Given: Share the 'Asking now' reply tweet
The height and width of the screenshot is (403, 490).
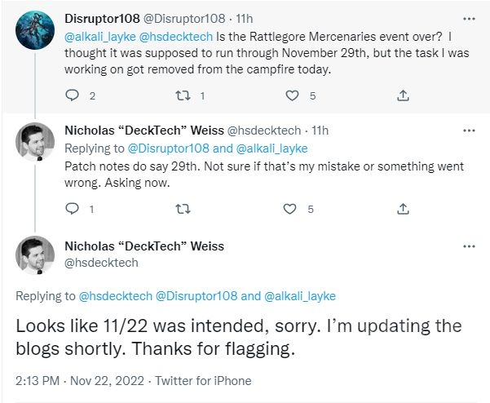Looking at the screenshot, I should point(403,209).
